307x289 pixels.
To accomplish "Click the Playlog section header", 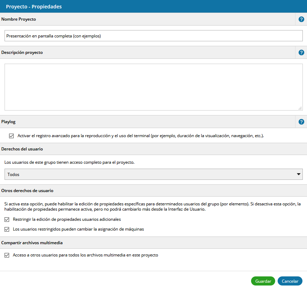I will [x=8, y=122].
